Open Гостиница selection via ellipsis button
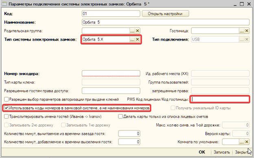This screenshot has height=158, width=254. 241,31
